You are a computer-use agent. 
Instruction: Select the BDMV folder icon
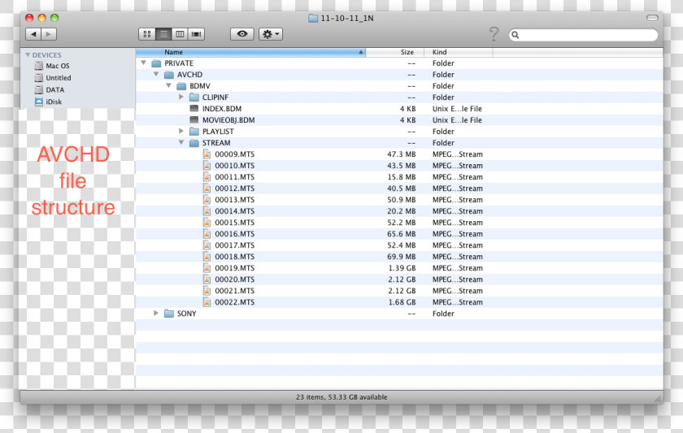[181, 86]
